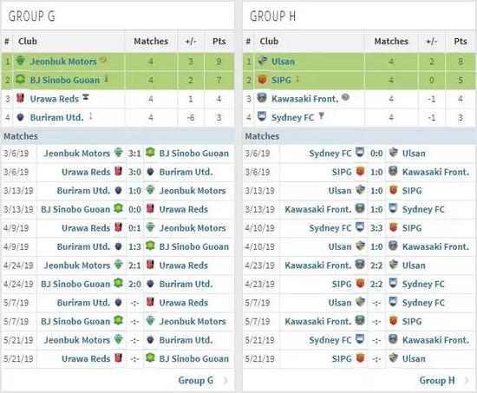Click SIPG crest in Group H standings
Image resolution: width=477 pixels, height=393 pixels.
click(262, 80)
